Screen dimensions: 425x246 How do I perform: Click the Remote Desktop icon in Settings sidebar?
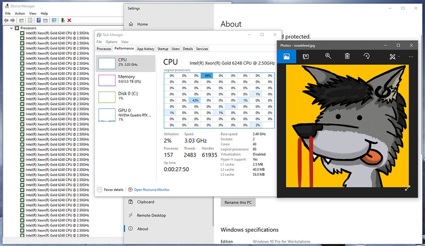[130, 215]
